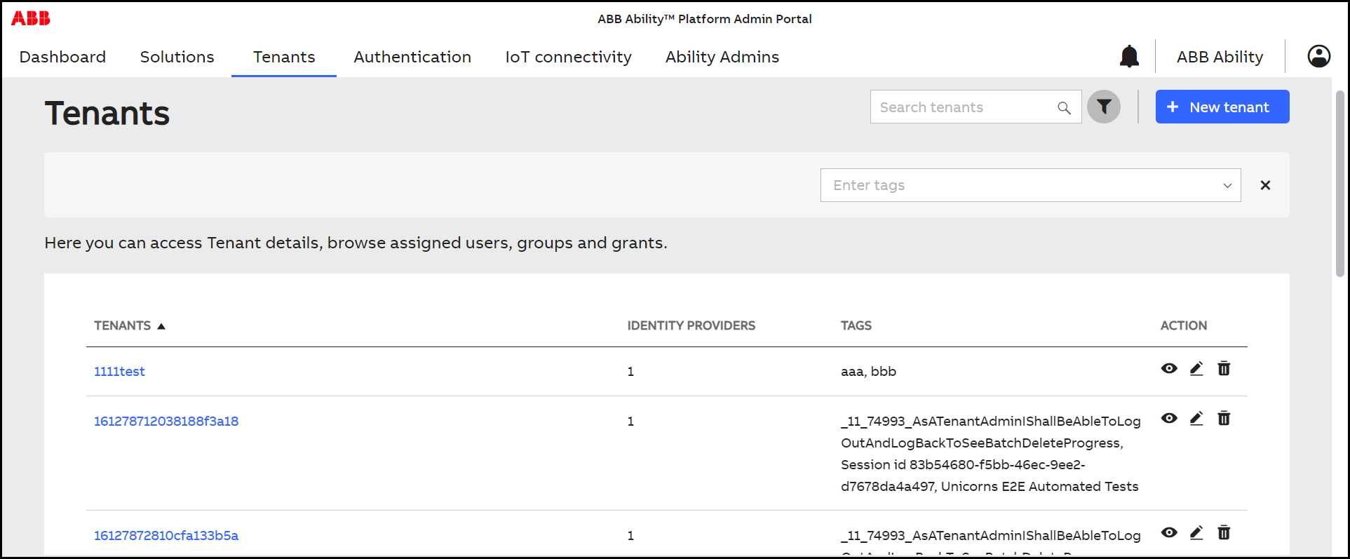
Task: Expand the Enter tags dropdown
Action: coord(1227,185)
